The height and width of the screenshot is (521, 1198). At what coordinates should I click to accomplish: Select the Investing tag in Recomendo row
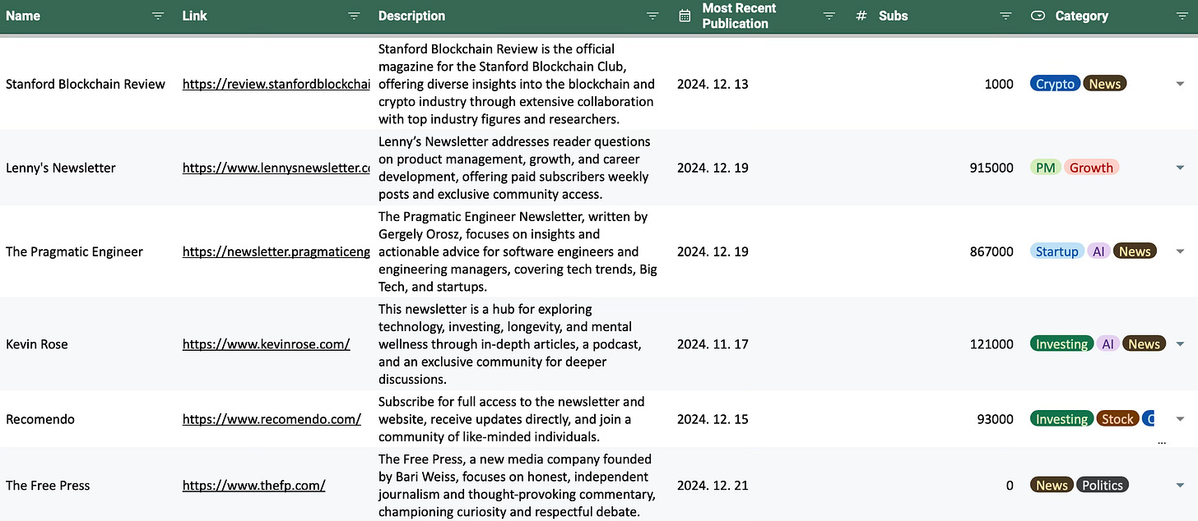[x=1061, y=419]
